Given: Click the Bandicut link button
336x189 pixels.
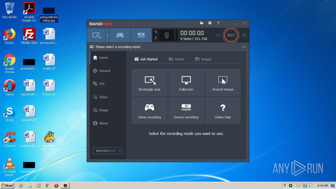Looking at the screenshot, I should pyautogui.click(x=108, y=151).
